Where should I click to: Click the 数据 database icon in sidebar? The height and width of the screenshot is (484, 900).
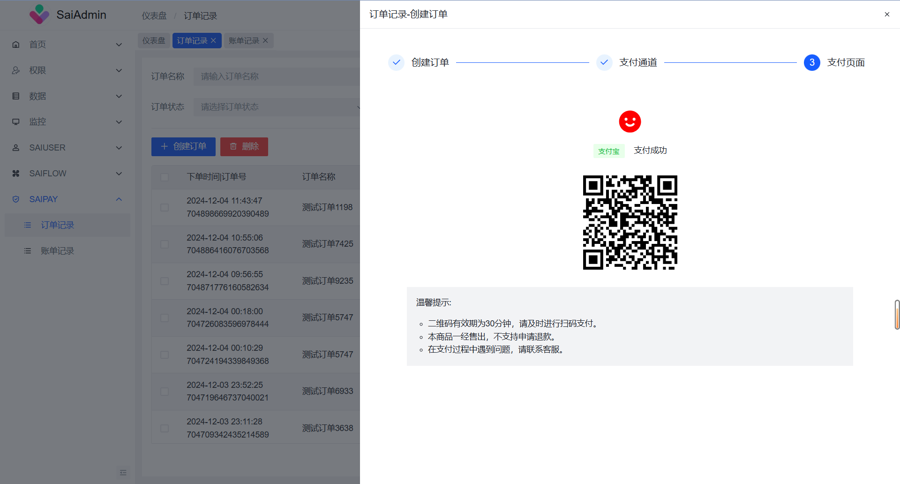coord(16,96)
